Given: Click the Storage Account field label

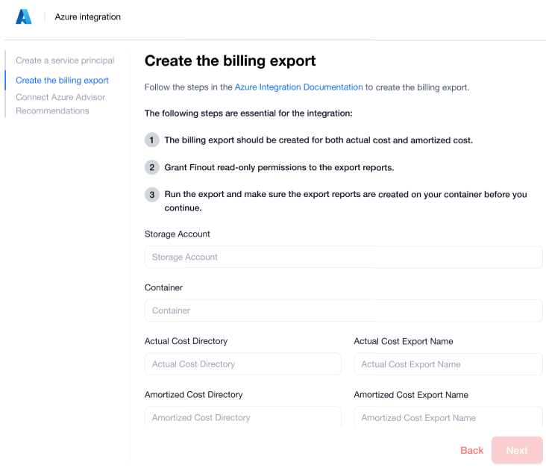Looking at the screenshot, I should click(x=178, y=234).
